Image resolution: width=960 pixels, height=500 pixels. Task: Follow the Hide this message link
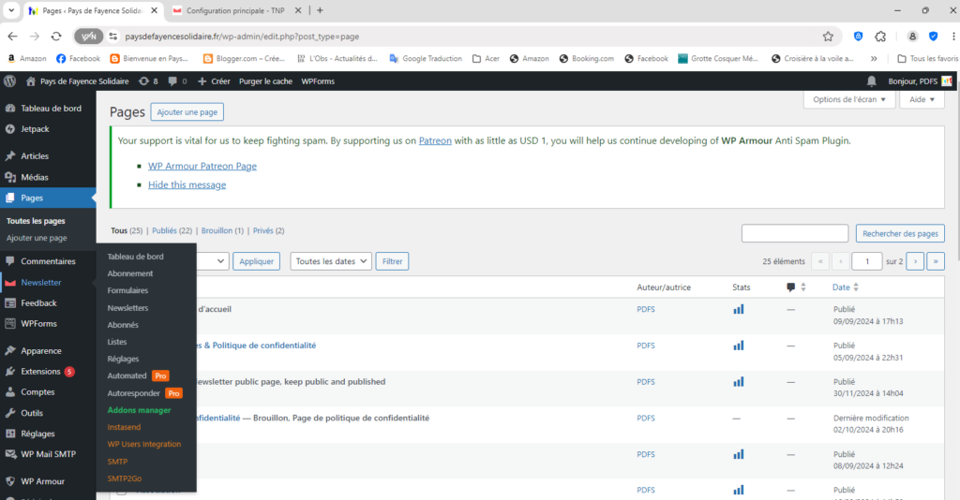pos(187,185)
